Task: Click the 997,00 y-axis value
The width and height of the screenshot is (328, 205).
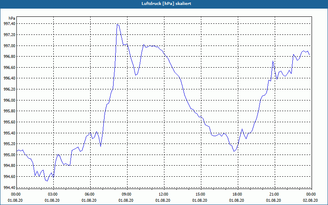Action: pyautogui.click(x=9, y=46)
